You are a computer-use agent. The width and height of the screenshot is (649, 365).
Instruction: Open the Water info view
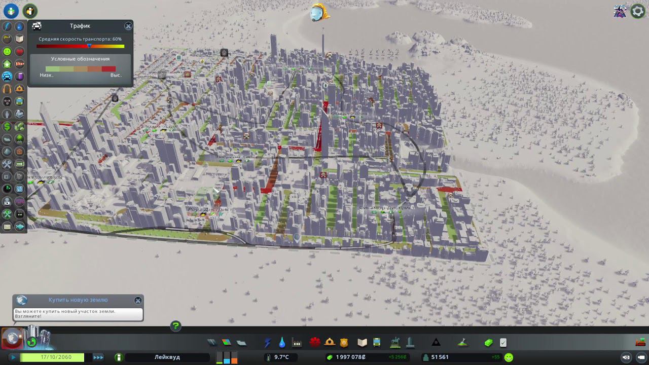pyautogui.click(x=19, y=26)
